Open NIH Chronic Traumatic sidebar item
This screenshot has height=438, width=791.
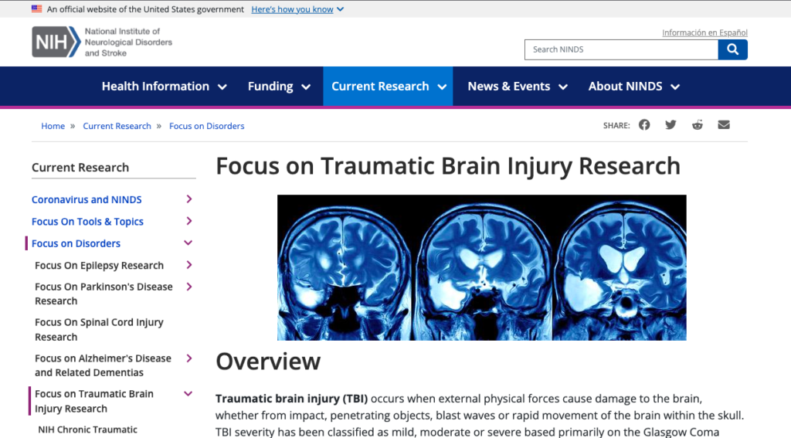click(88, 430)
